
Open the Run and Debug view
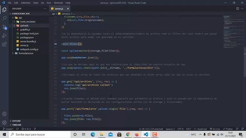[4, 36]
